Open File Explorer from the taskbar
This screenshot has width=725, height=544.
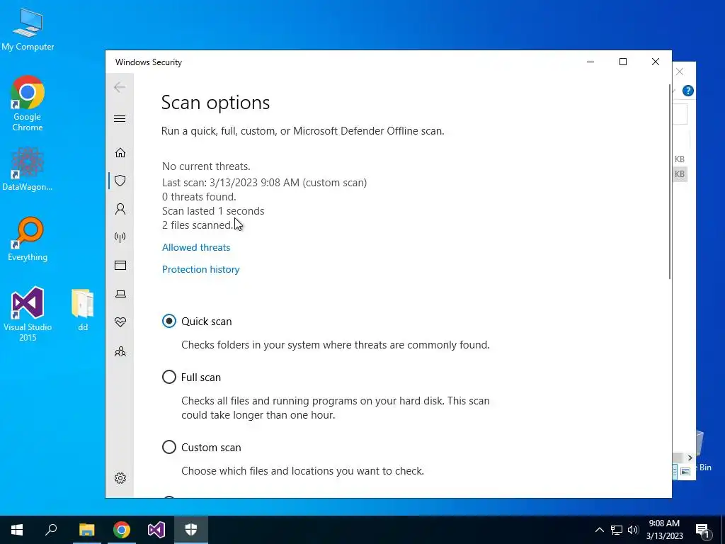86,530
